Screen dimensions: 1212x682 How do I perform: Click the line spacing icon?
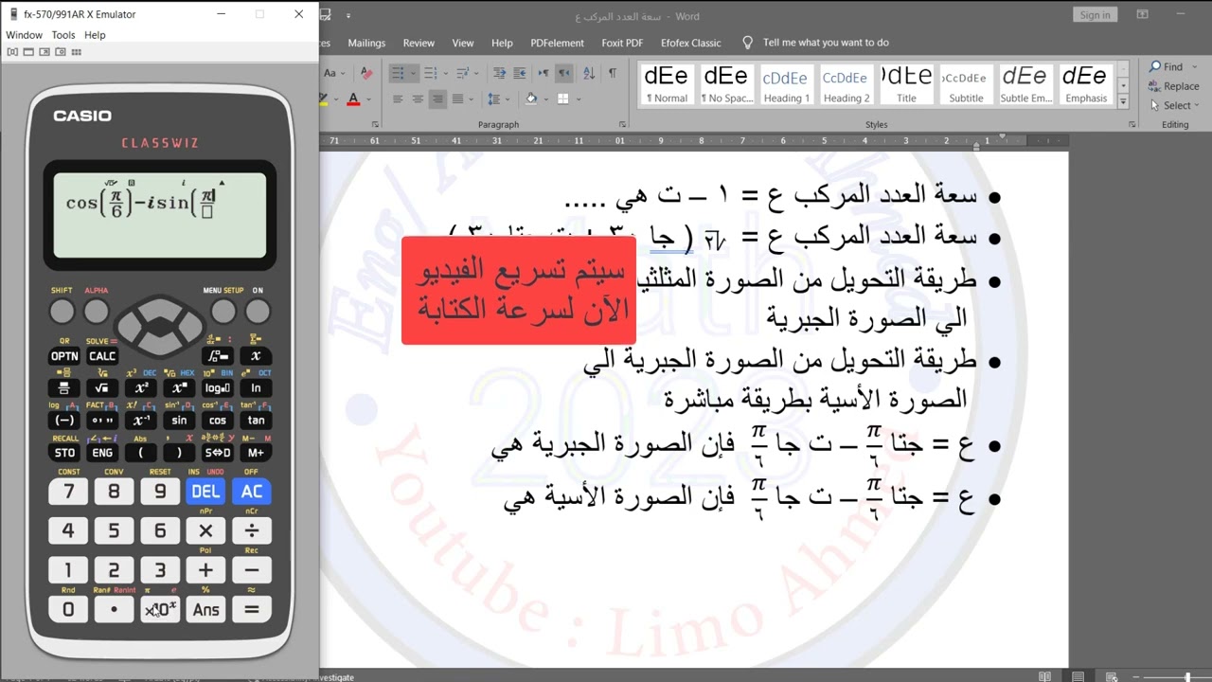tap(494, 99)
